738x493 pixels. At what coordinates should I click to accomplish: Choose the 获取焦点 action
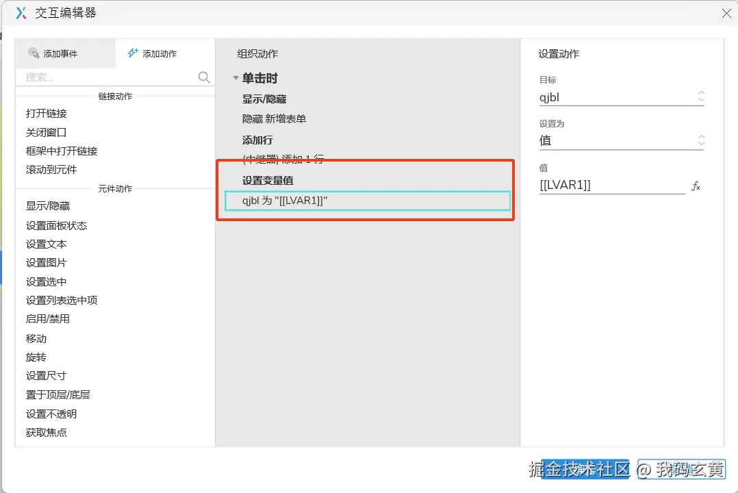coord(46,432)
